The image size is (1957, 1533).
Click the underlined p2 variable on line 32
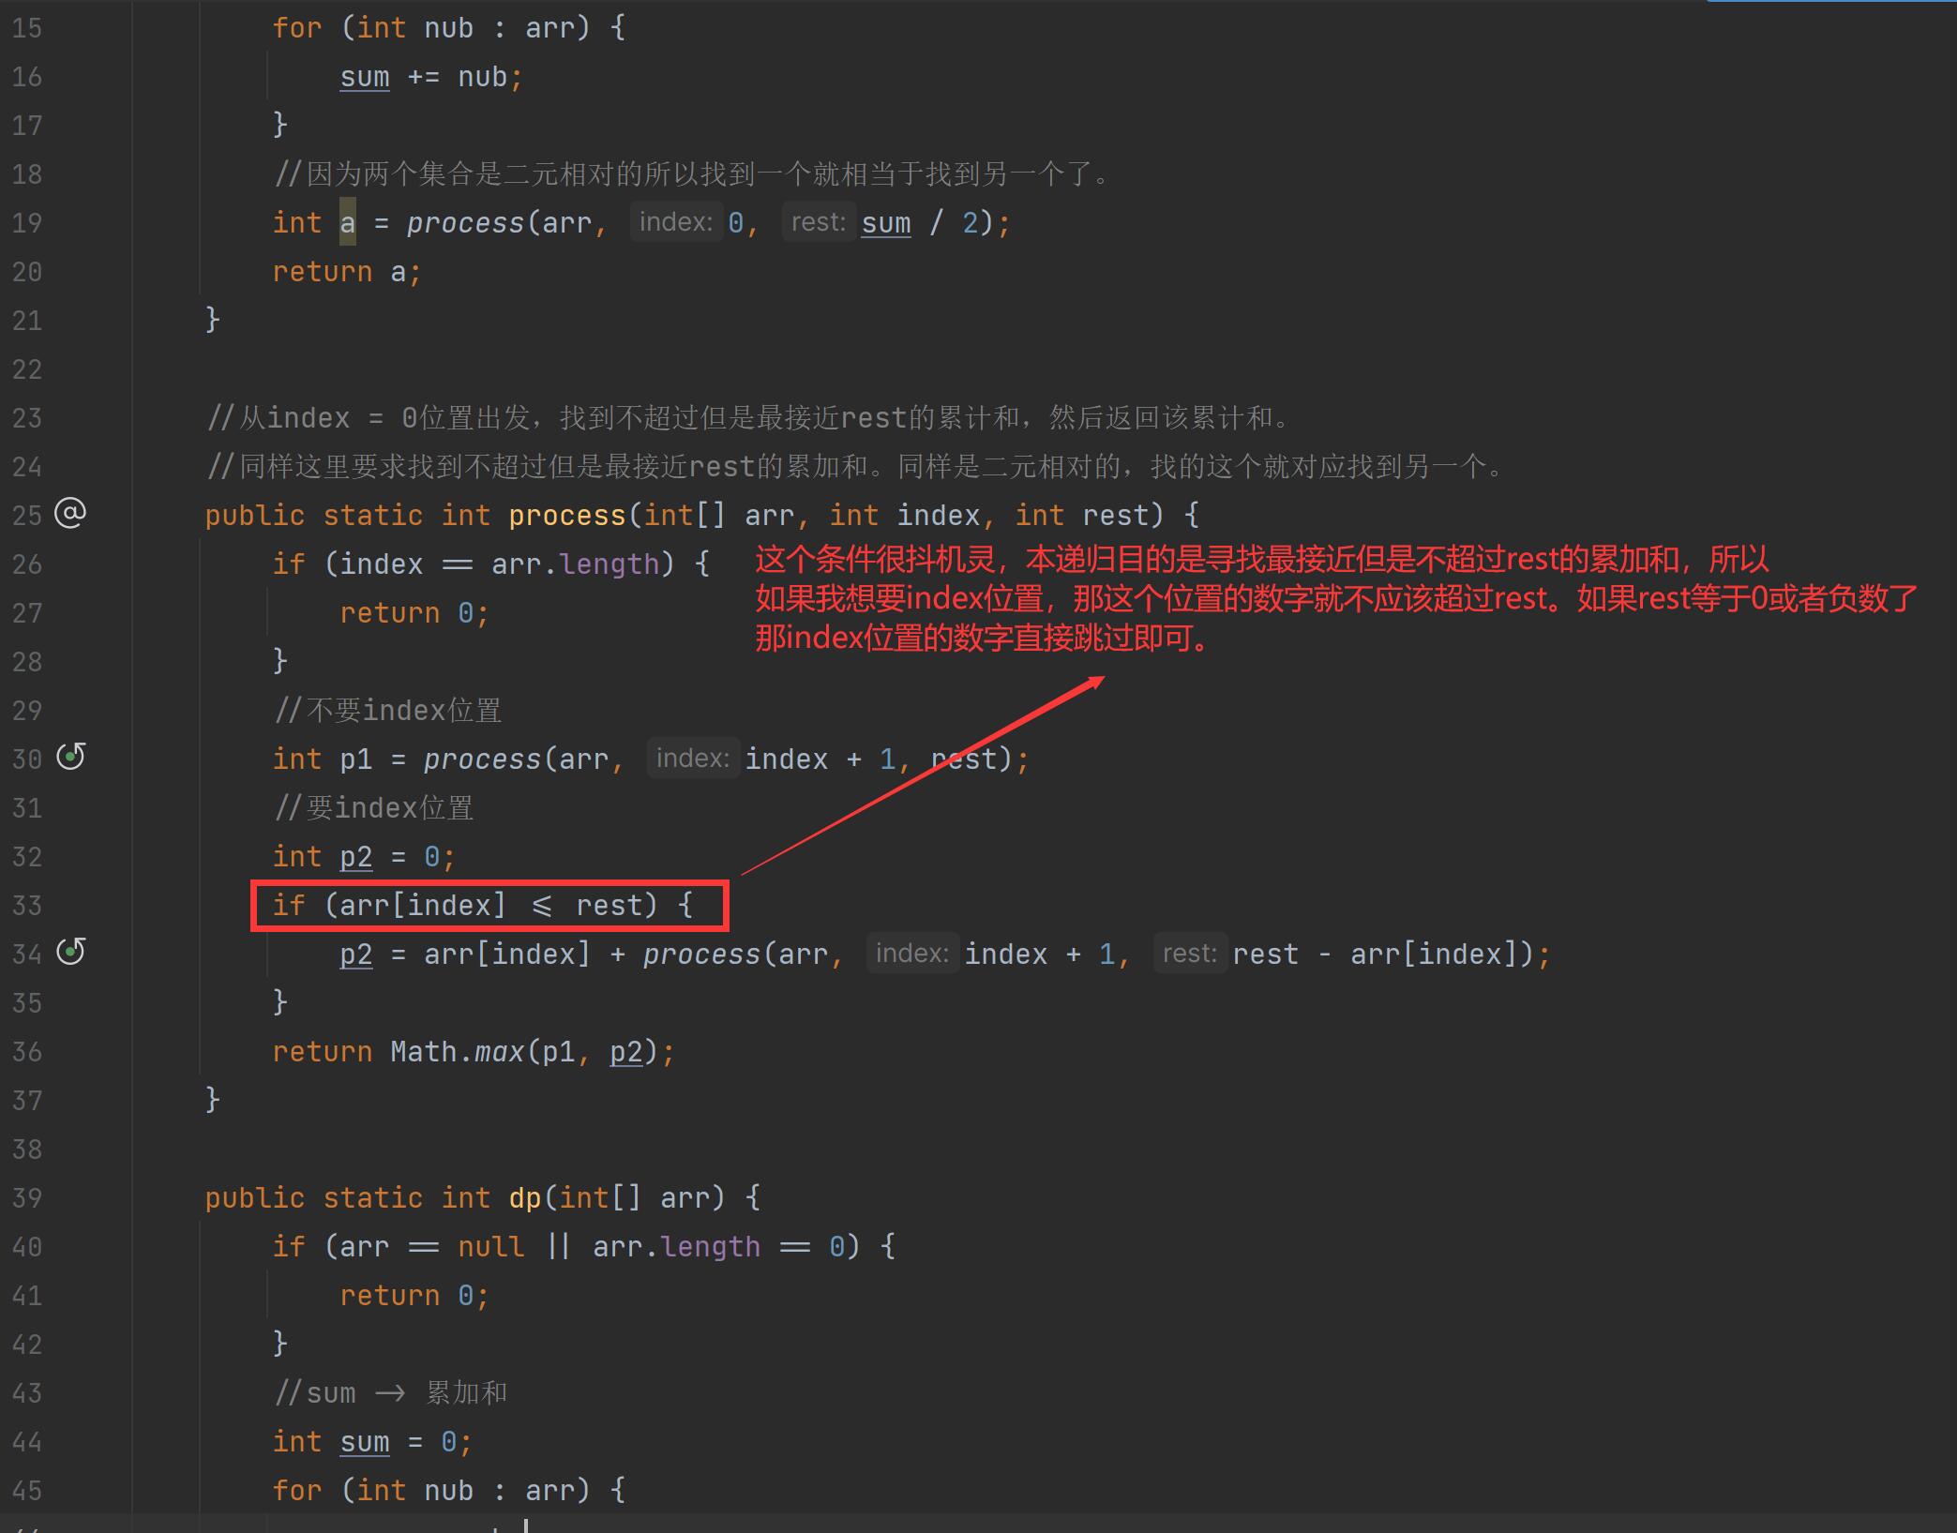pyautogui.click(x=355, y=857)
